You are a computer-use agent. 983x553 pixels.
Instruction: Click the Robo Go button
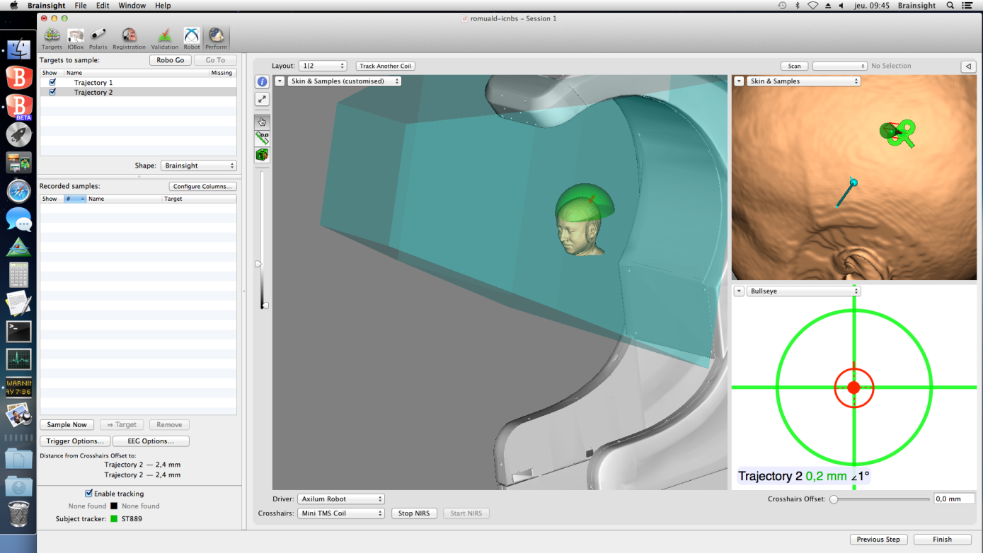point(171,61)
